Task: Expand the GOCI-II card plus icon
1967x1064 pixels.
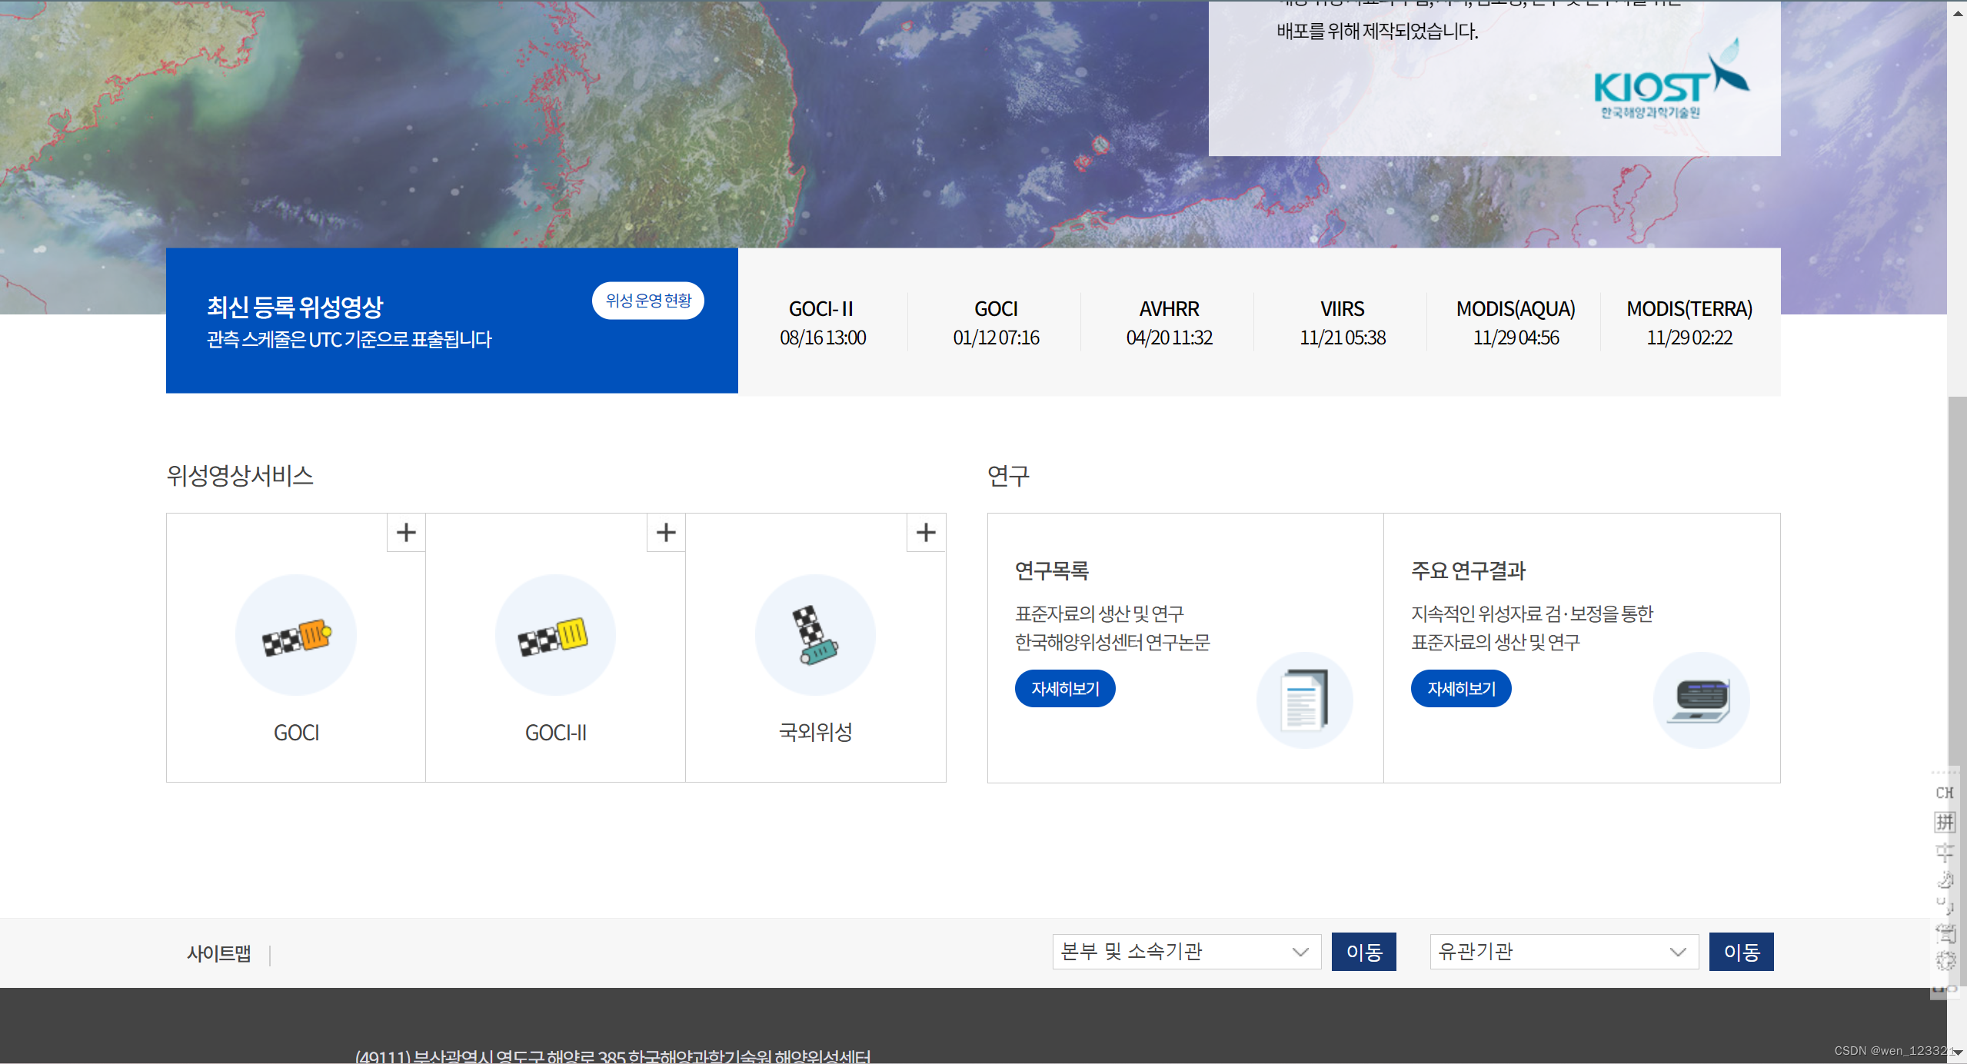Action: pos(666,532)
